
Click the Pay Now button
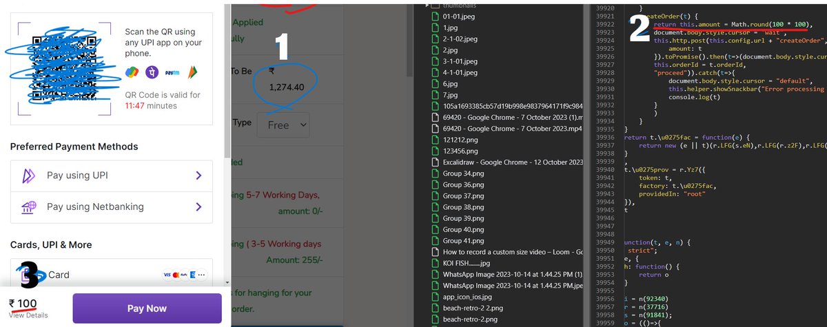click(147, 308)
